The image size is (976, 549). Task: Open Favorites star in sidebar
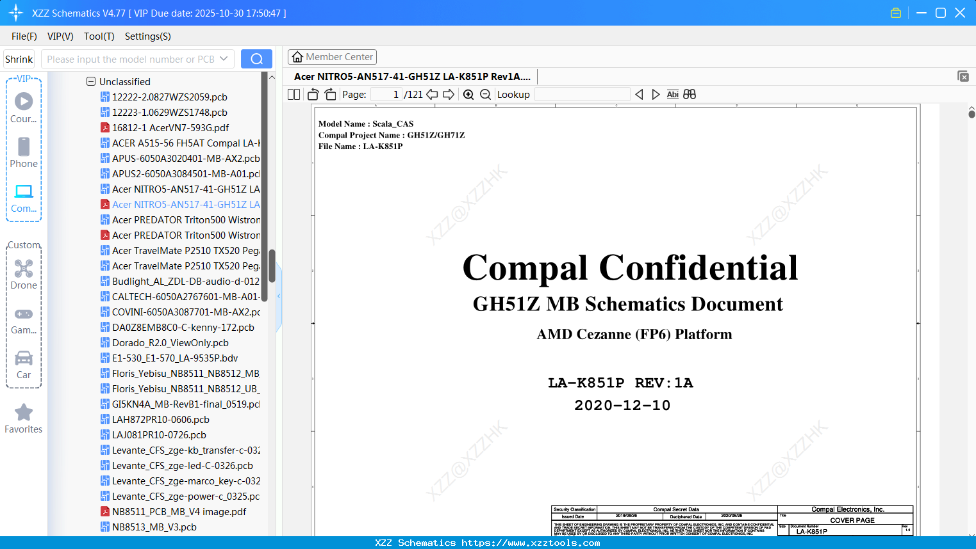pyautogui.click(x=24, y=418)
